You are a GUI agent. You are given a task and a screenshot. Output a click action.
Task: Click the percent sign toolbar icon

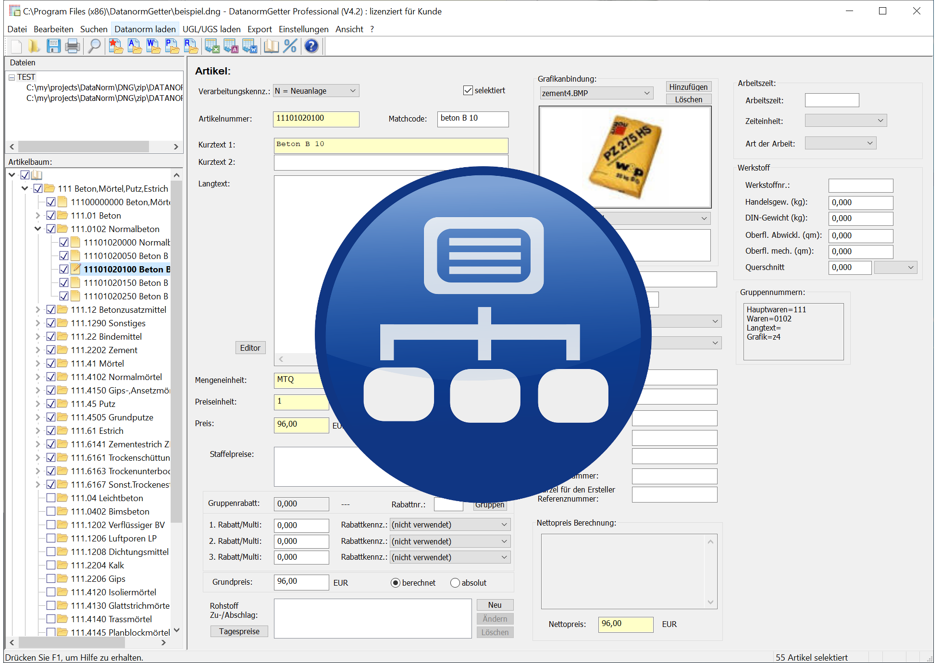coord(290,47)
